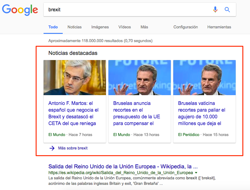Go to the Vídeos tab

[125, 27]
